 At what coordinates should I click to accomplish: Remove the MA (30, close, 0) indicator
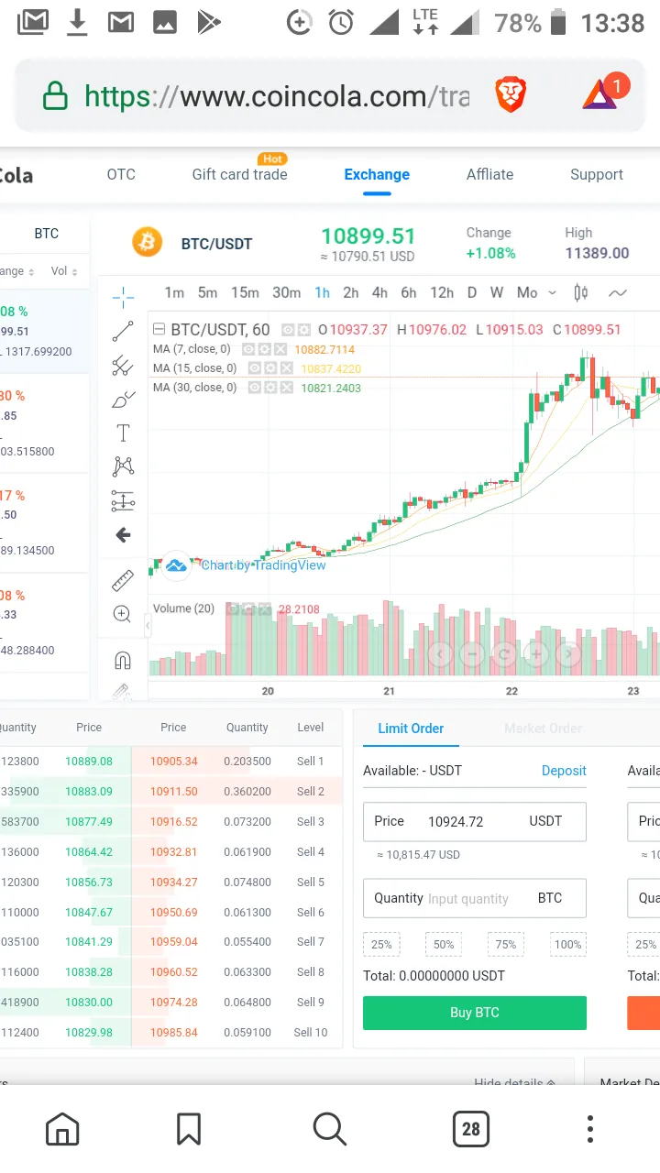coord(286,388)
